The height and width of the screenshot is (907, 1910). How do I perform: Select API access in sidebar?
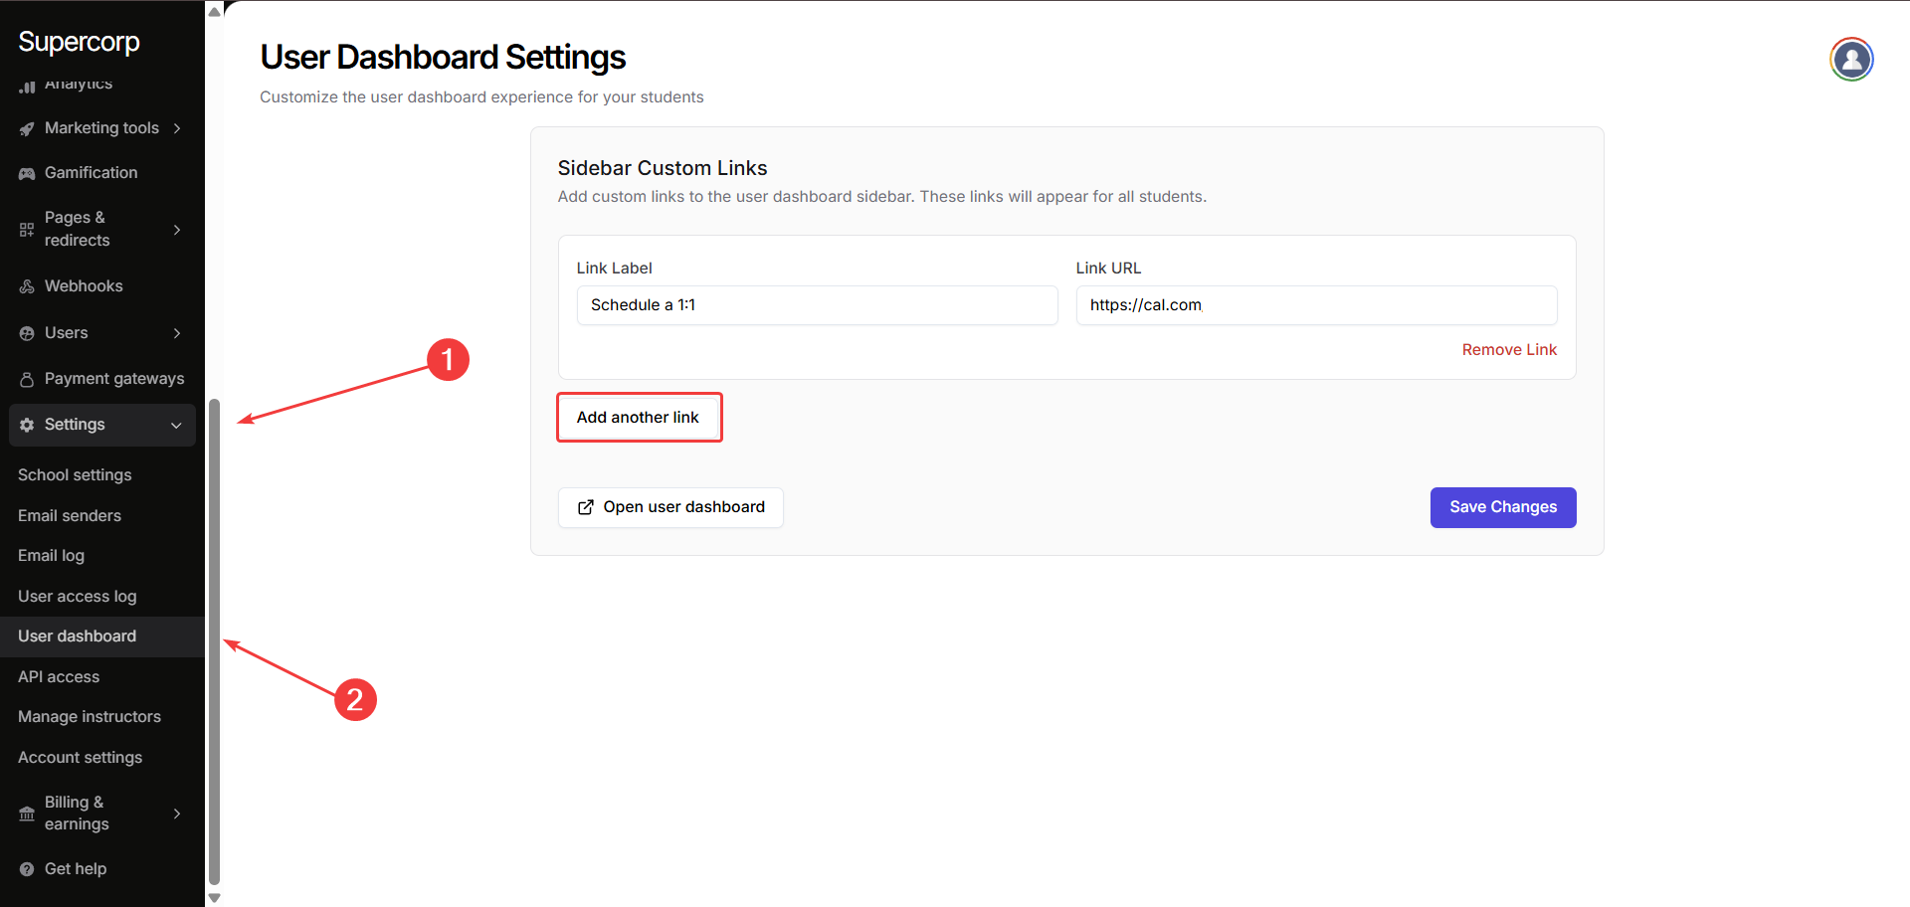[59, 677]
